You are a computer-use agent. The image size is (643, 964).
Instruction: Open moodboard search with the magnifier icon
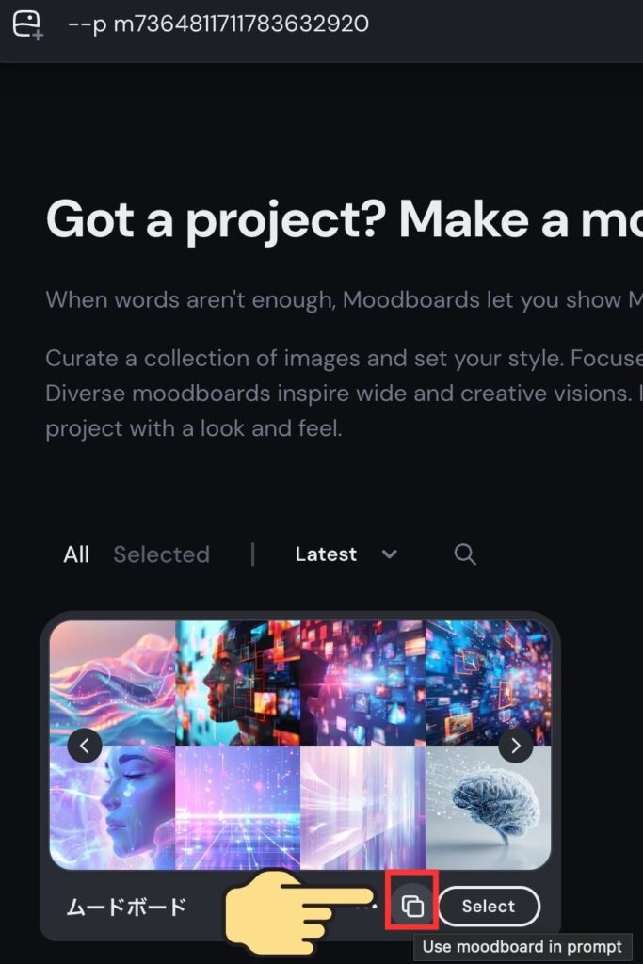[465, 554]
